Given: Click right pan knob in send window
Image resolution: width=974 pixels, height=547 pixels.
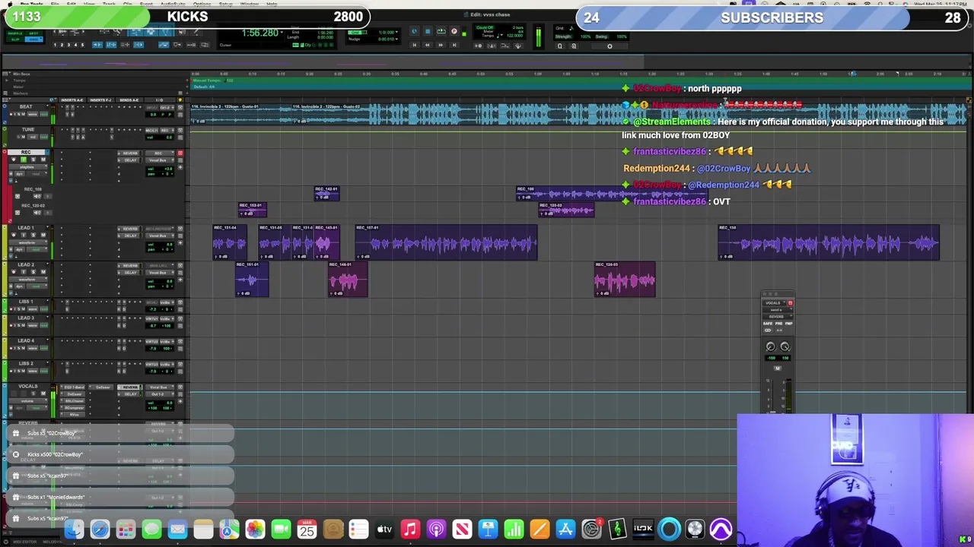Looking at the screenshot, I should click(785, 346).
